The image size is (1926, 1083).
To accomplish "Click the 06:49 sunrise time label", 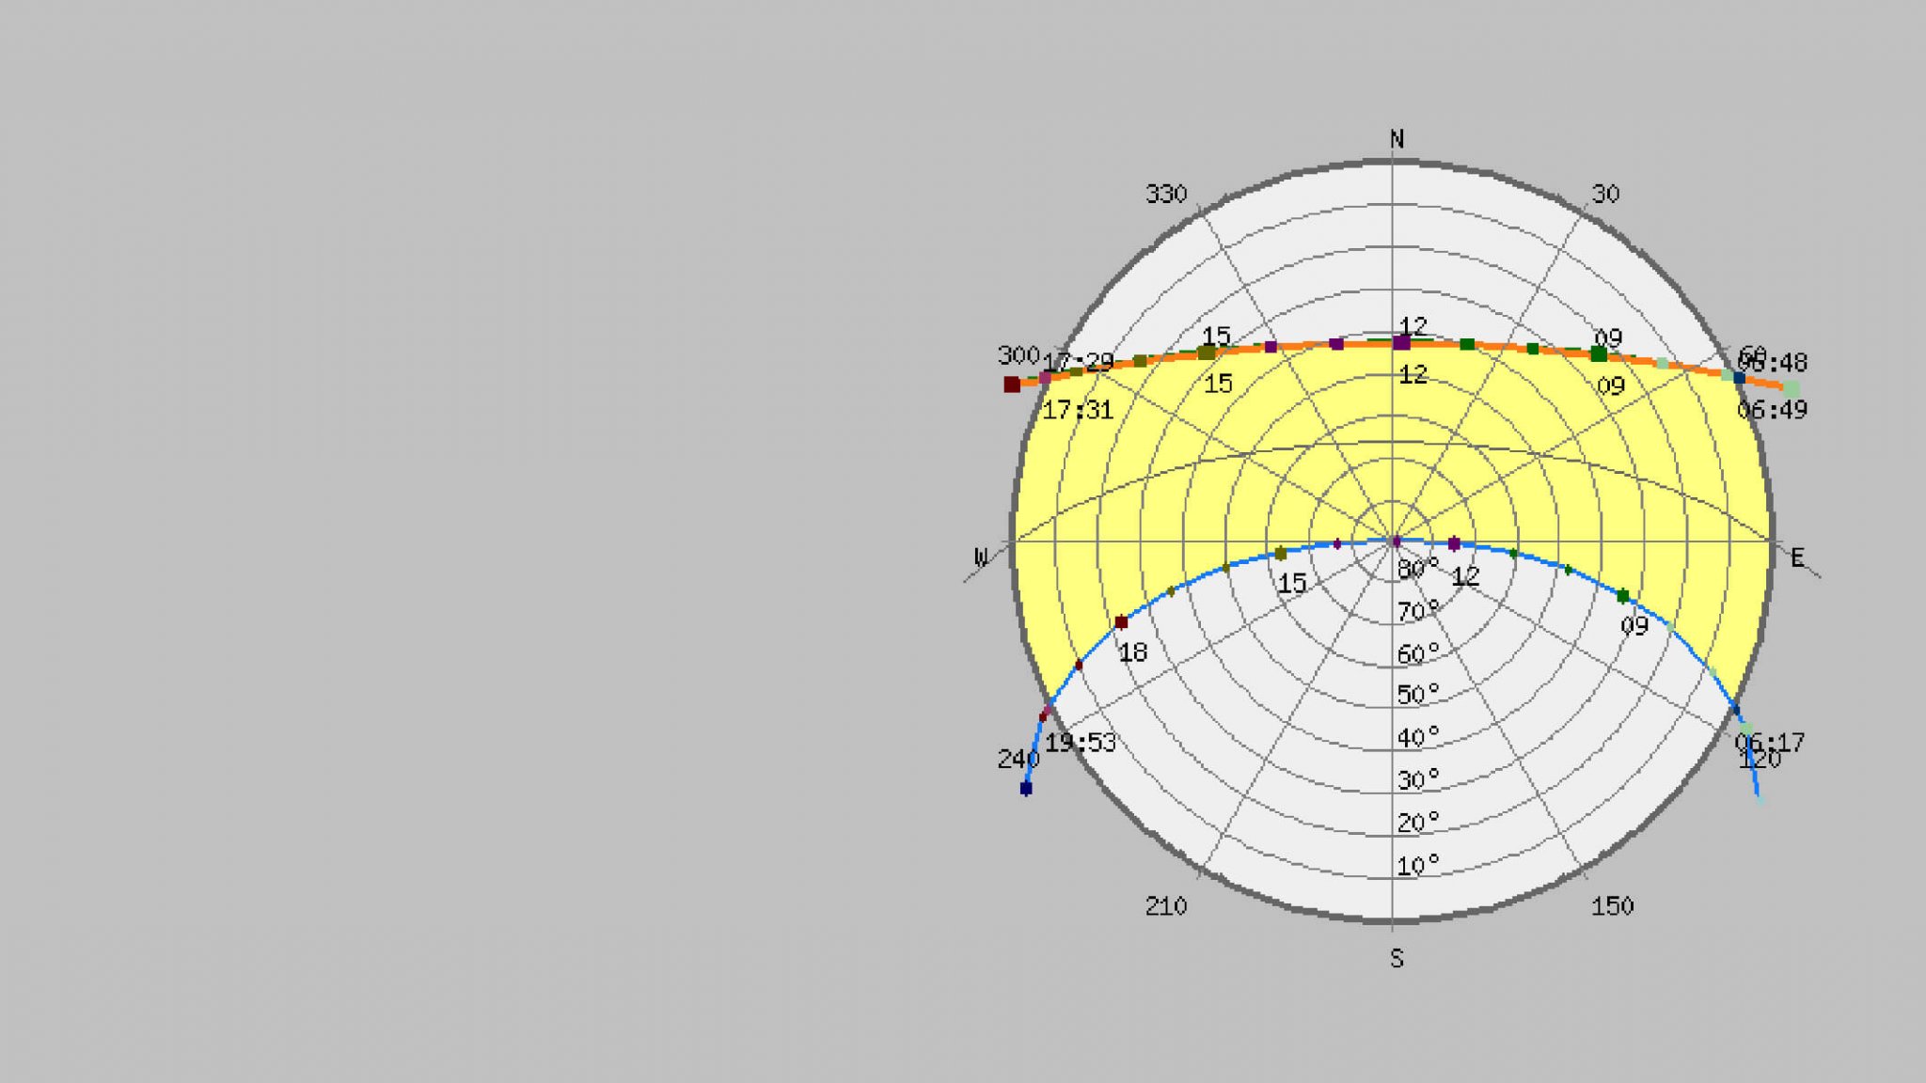I will pos(1772,409).
